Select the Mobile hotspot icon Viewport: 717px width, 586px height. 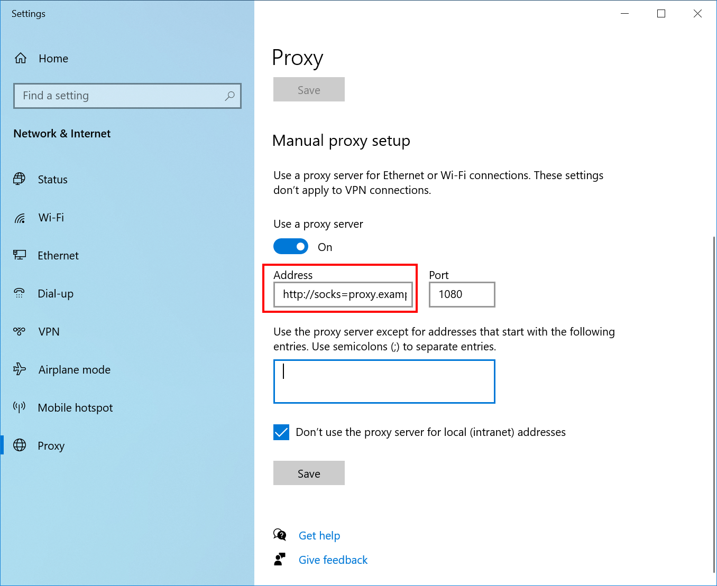(x=20, y=407)
